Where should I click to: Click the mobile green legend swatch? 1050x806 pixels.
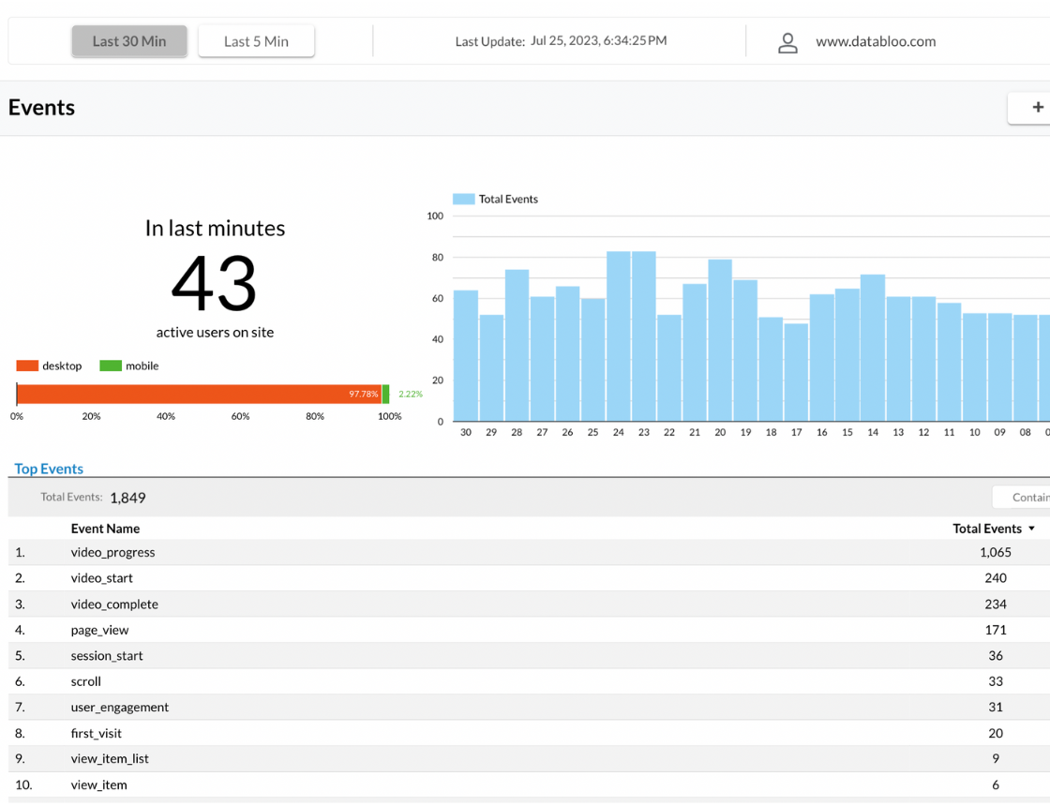pyautogui.click(x=111, y=366)
